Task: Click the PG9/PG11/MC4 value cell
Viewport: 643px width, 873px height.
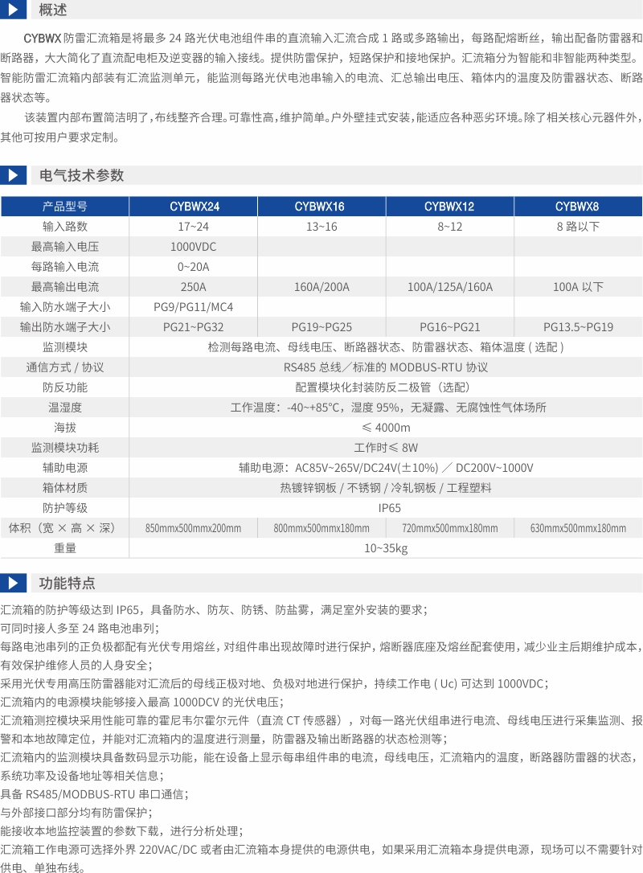Action: (193, 307)
